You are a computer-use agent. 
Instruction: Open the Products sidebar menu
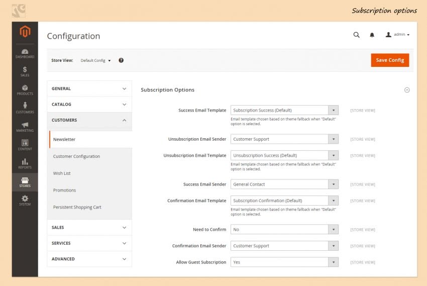pos(25,90)
